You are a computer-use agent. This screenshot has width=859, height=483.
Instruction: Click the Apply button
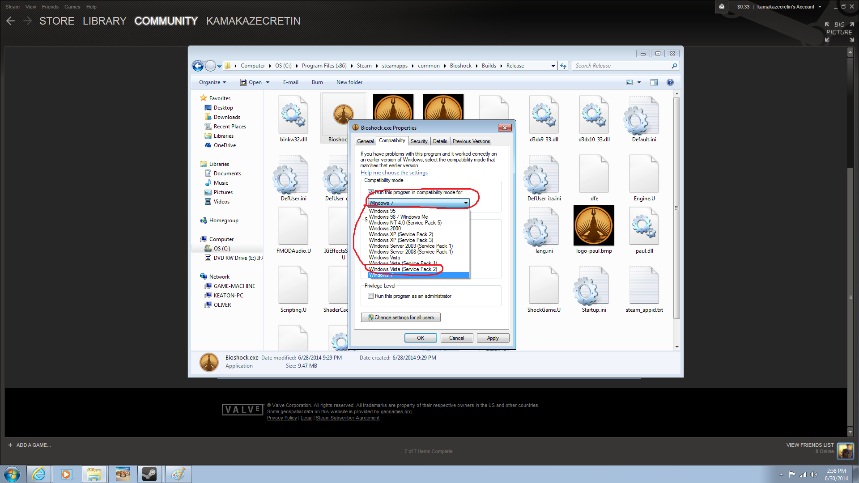tap(493, 338)
